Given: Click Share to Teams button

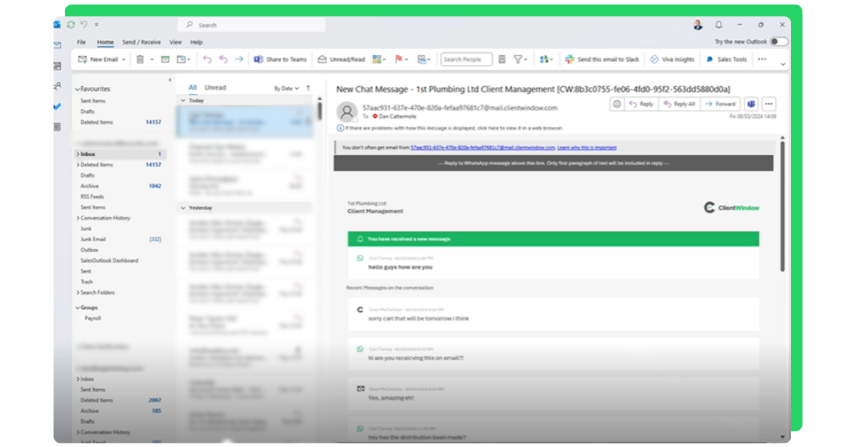Looking at the screenshot, I should [280, 60].
